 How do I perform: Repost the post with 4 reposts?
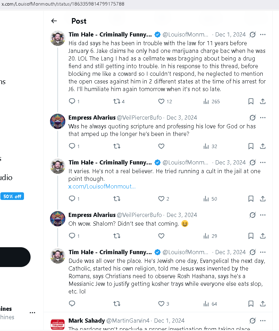(117, 101)
